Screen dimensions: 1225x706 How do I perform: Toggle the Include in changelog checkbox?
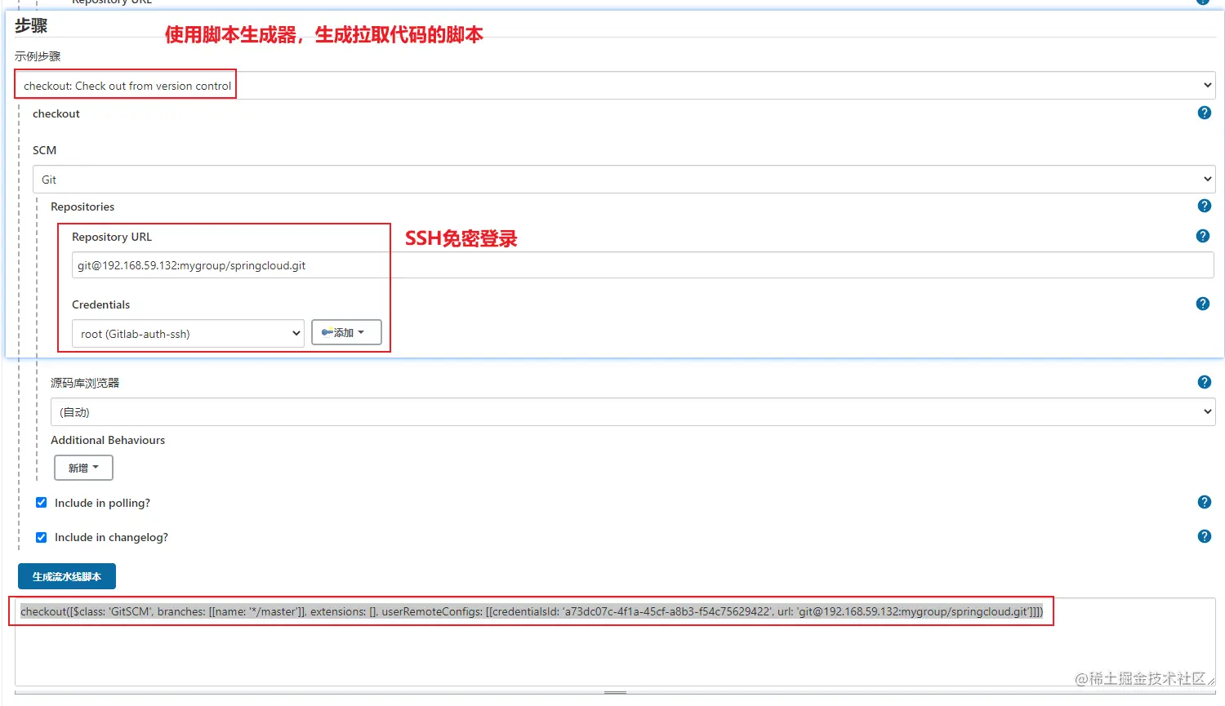point(41,537)
